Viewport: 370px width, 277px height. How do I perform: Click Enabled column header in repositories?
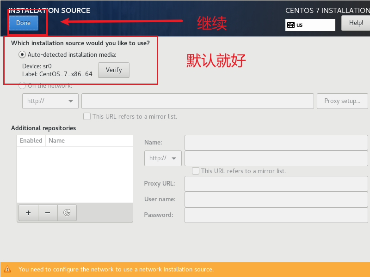[31, 141]
